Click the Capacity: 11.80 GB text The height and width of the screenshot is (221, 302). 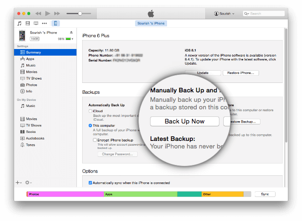click(104, 50)
